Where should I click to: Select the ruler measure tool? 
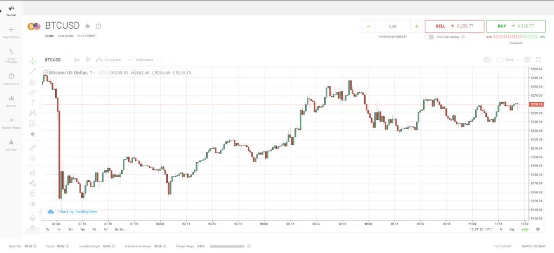(32, 148)
